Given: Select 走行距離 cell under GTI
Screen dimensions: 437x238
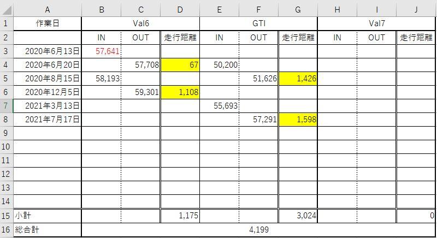Looking at the screenshot, I should (x=298, y=37).
